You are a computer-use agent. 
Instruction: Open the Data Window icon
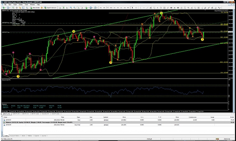[17, 8]
